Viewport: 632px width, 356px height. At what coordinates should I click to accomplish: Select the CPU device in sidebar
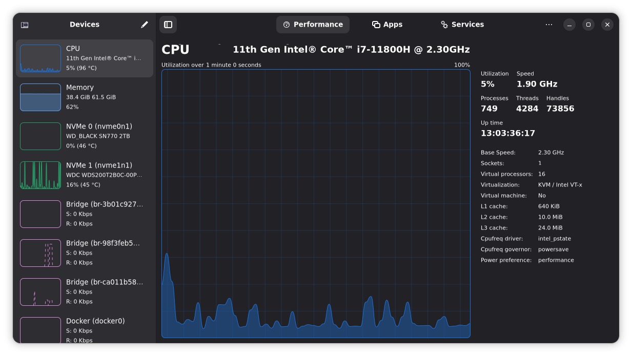tap(85, 58)
